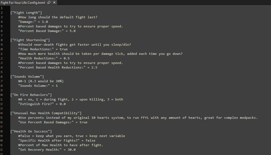Click the ["Sounds Volume"] section header
271x155 pixels.
[27, 77]
